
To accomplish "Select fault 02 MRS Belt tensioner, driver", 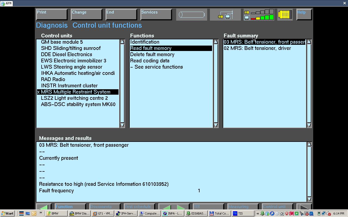I will pyautogui.click(x=257, y=48).
